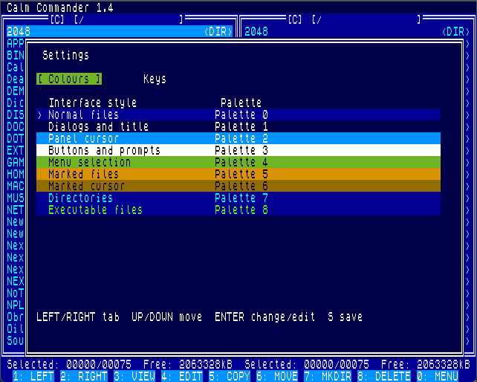Click the left panel [C] drive label
This screenshot has width=477, height=382.
click(57, 19)
